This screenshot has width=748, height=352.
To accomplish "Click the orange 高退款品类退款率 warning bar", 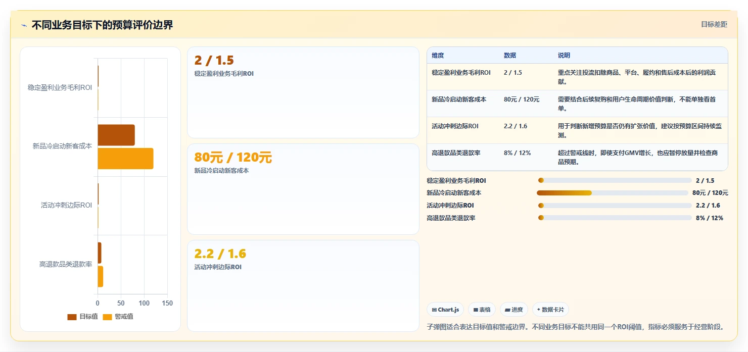I will pyautogui.click(x=101, y=276).
